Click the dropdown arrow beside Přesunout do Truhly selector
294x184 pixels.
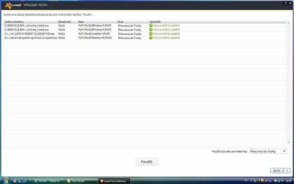point(284,151)
